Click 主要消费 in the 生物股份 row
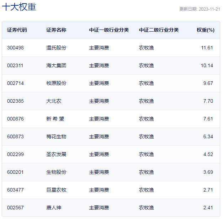This screenshot has height=220, width=223. pos(99,172)
